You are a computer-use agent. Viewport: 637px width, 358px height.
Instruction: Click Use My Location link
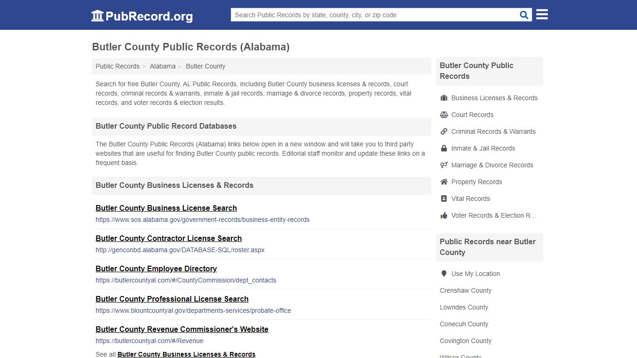coord(476,274)
